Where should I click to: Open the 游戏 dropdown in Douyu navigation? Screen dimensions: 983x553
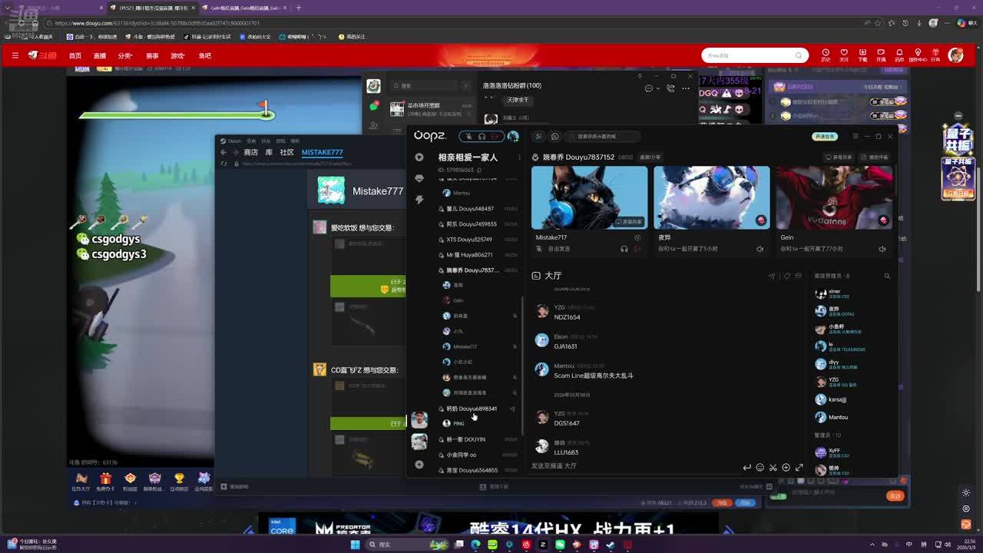tap(178, 56)
